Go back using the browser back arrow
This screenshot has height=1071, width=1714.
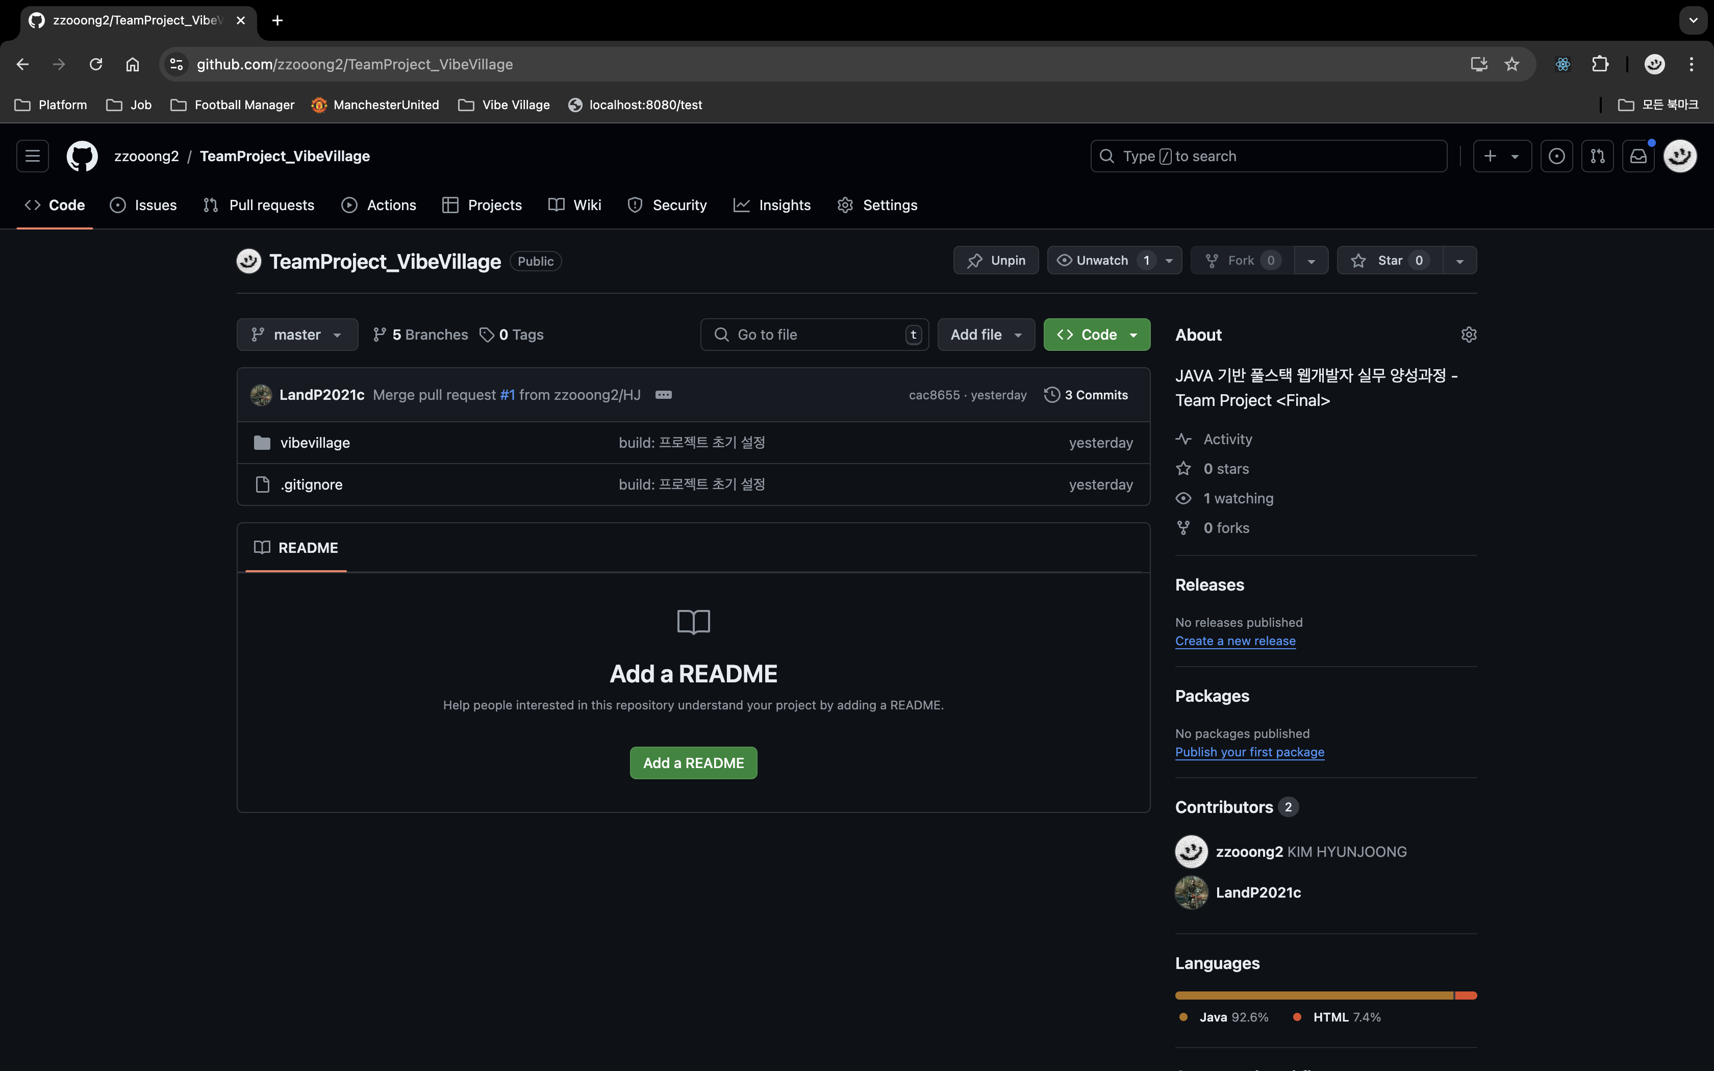pos(22,64)
